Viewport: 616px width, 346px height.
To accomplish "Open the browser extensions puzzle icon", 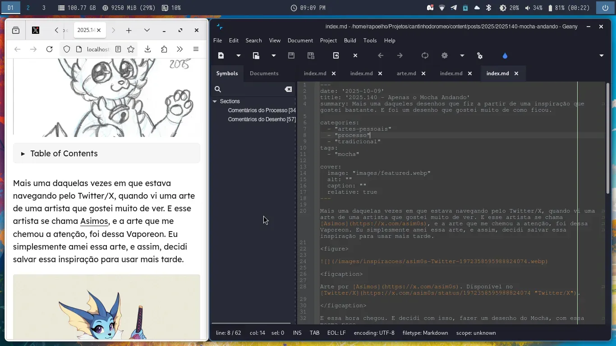I will click(x=164, y=49).
